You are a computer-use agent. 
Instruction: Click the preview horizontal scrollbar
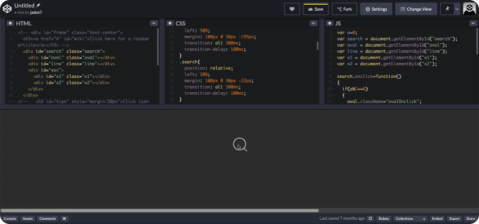[x=159, y=210]
